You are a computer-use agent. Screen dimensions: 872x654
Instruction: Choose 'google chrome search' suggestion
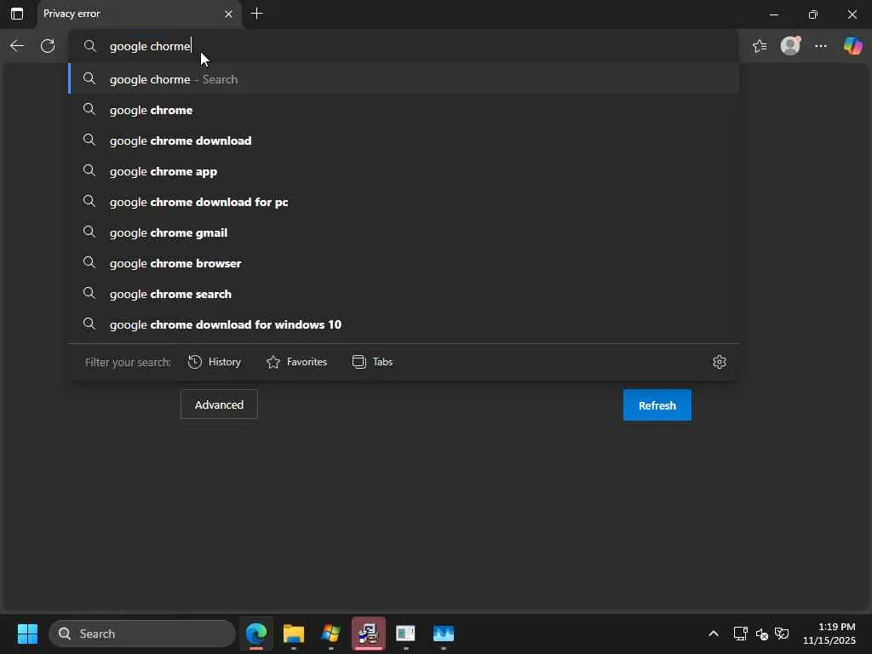[x=404, y=294]
